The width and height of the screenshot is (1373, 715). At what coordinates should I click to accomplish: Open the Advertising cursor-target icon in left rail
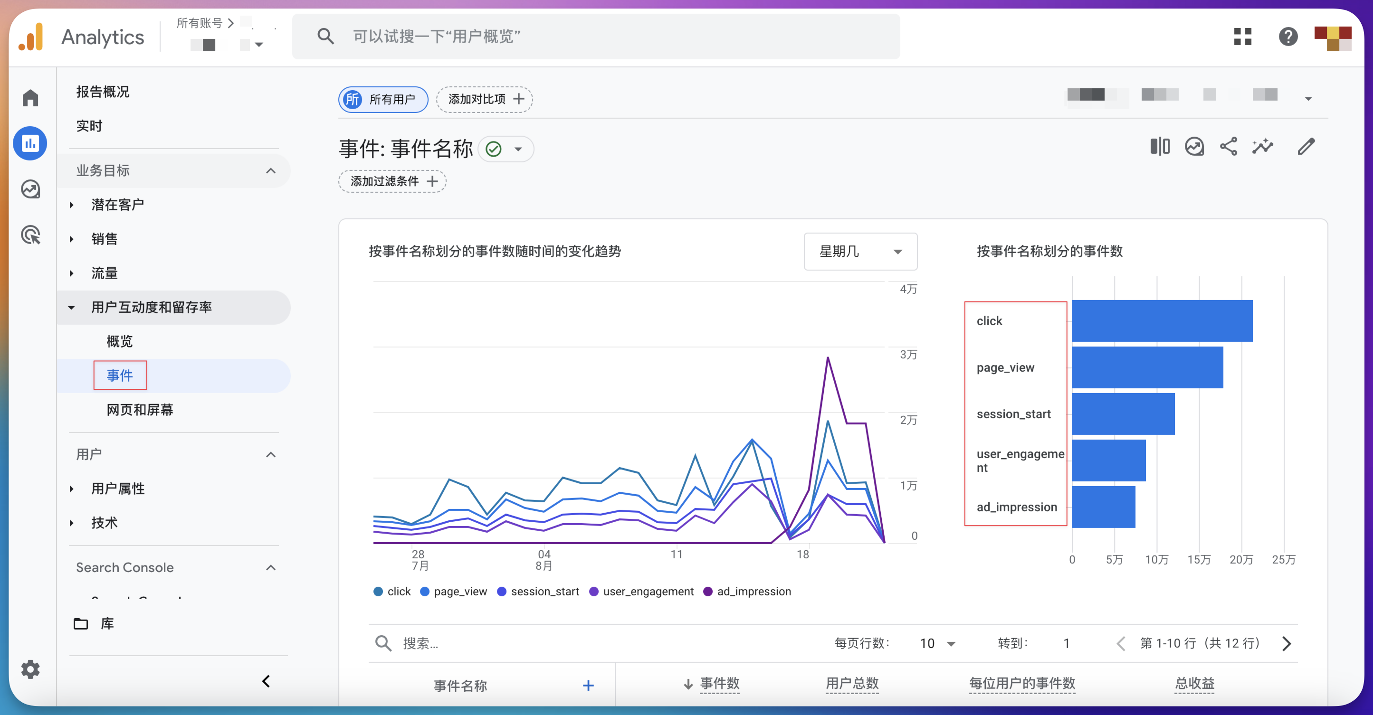click(30, 235)
